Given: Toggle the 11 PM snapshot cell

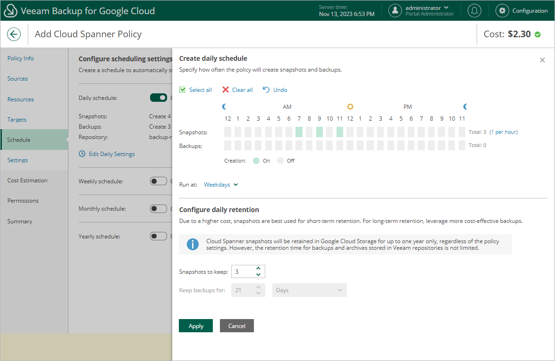Looking at the screenshot, I should coord(462,132).
